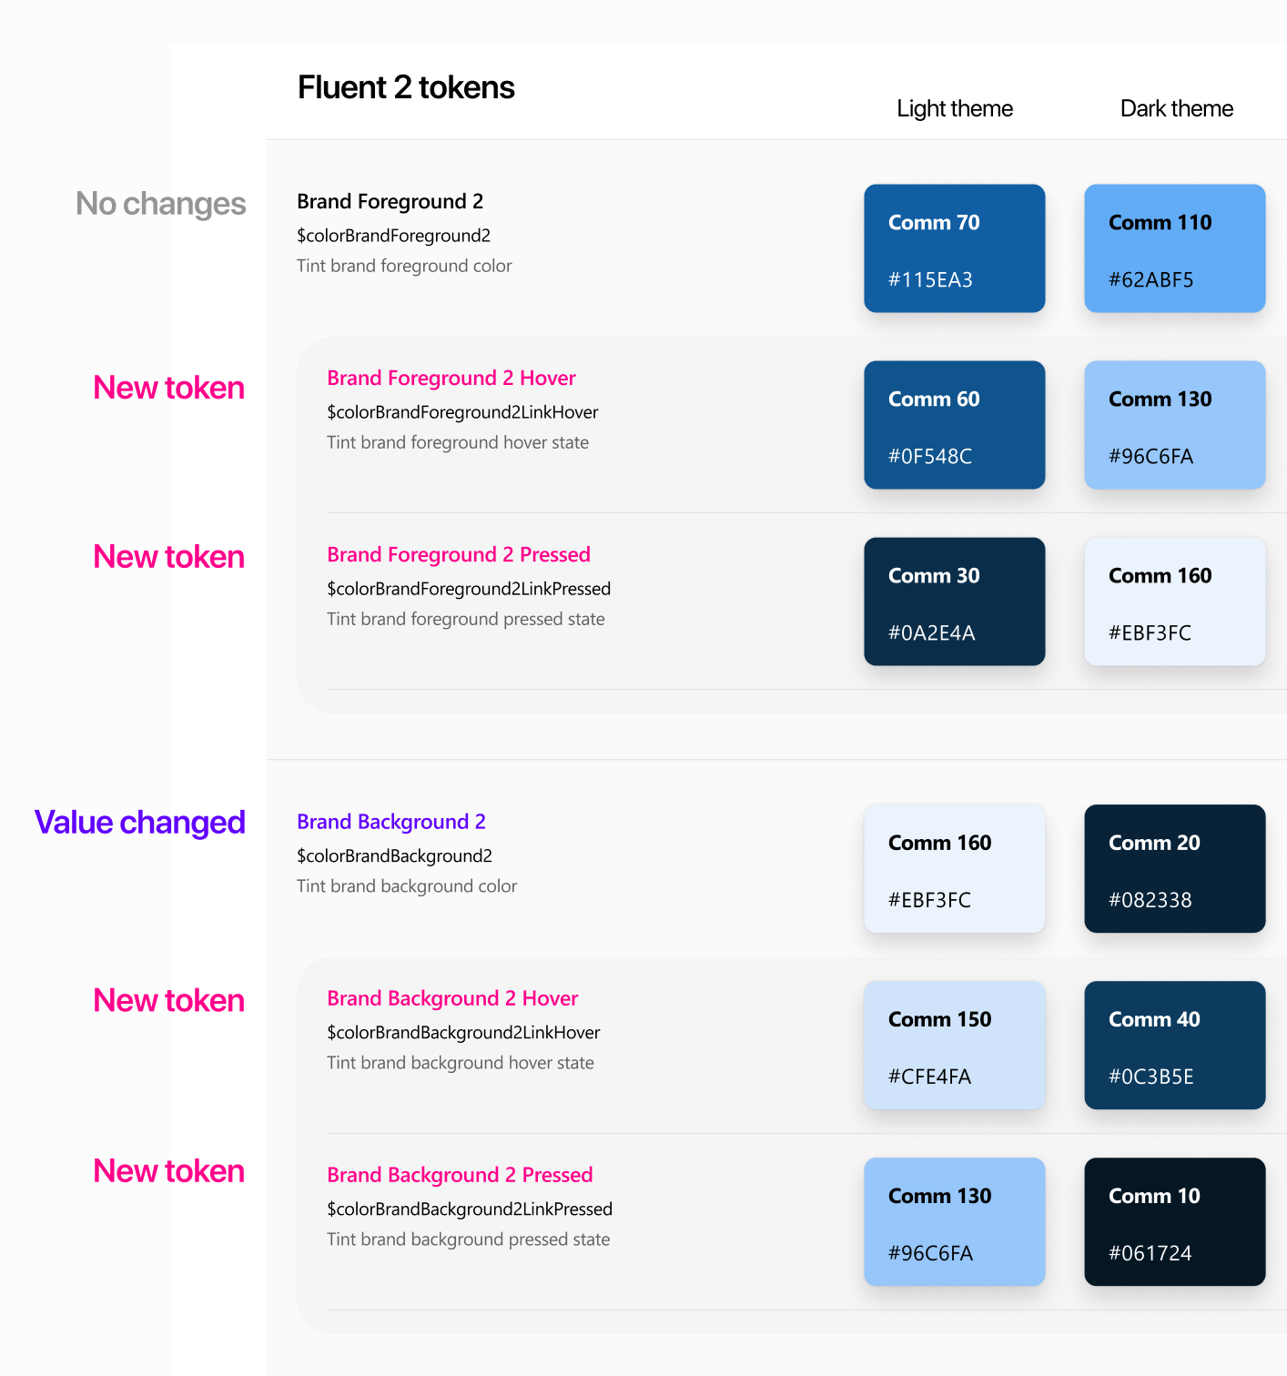Screen dimensions: 1287x1376
Task: Click the Brand Foreground 2 Hover title
Action: click(451, 378)
